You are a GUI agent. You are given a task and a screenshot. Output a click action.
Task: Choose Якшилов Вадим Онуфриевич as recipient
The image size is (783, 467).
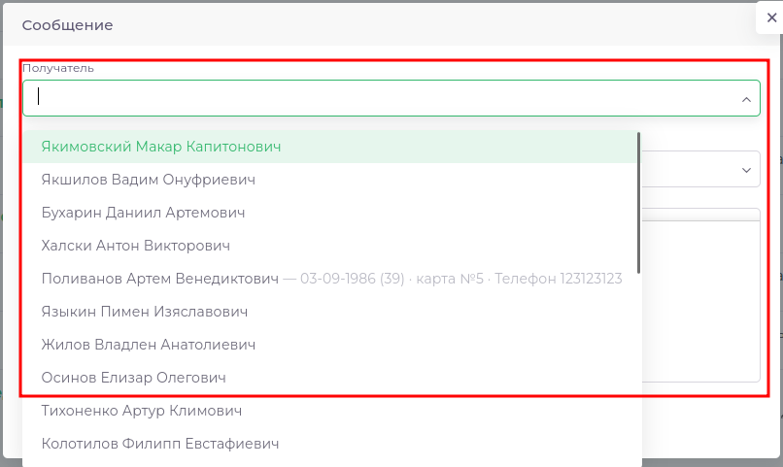pos(149,180)
